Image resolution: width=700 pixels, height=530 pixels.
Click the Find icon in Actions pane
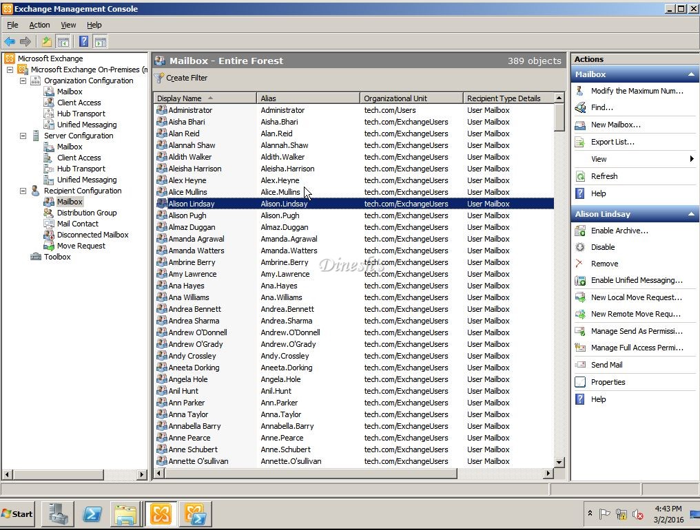580,107
